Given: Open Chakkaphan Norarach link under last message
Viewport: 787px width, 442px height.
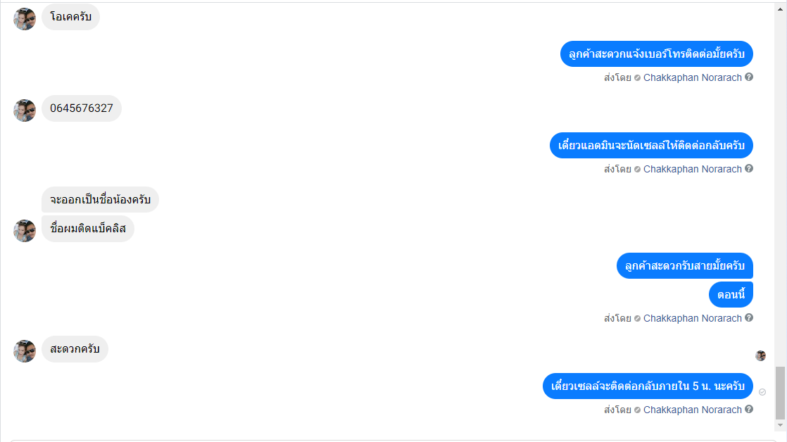Looking at the screenshot, I should click(x=692, y=410).
